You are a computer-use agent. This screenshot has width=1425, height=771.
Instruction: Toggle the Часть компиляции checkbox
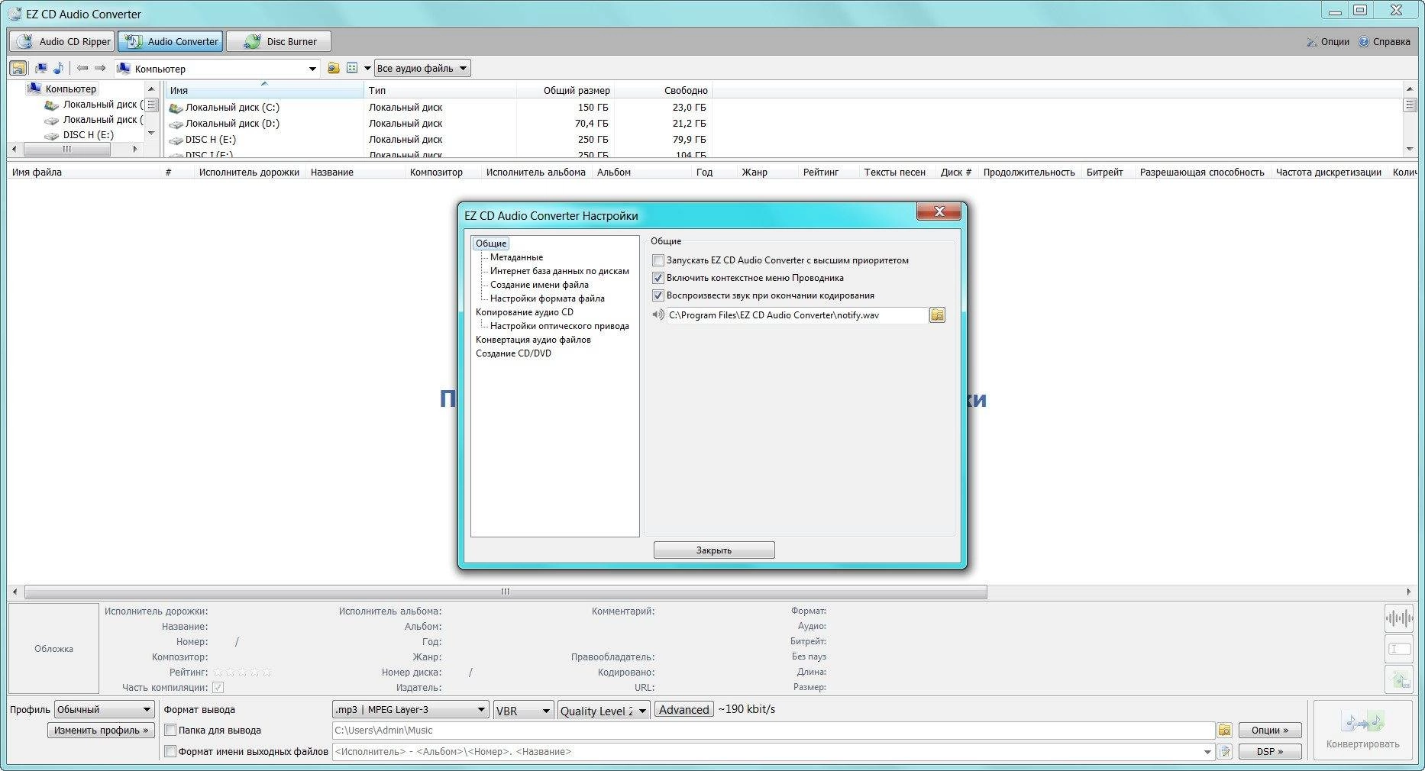point(218,688)
